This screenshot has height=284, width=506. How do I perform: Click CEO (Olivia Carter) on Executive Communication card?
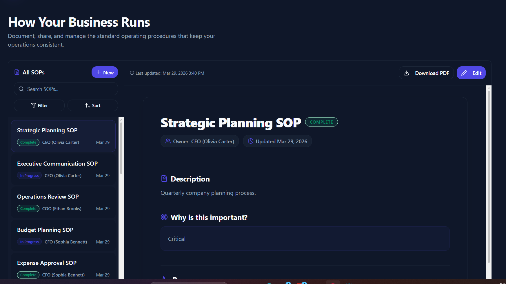tap(63, 175)
